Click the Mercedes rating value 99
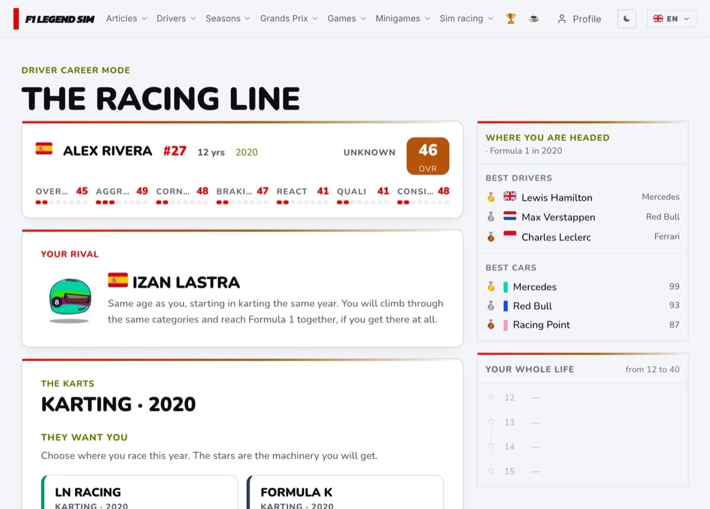 (674, 286)
